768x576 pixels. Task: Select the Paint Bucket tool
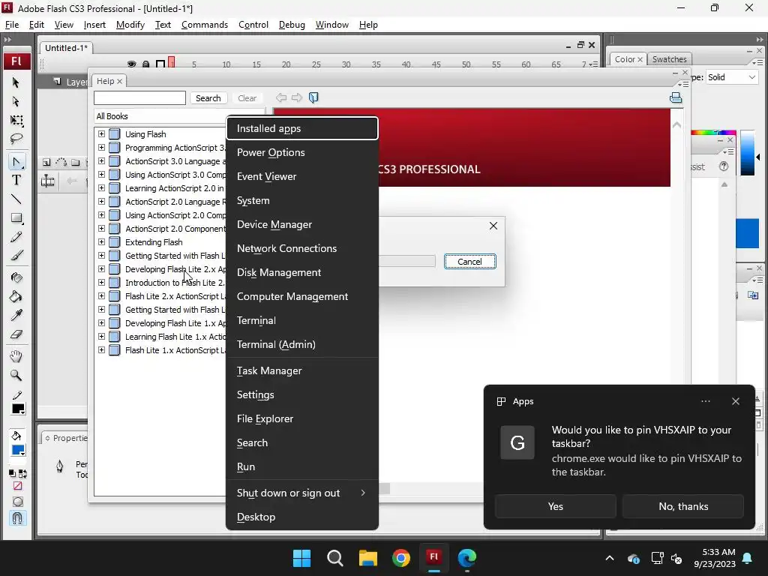click(x=16, y=297)
